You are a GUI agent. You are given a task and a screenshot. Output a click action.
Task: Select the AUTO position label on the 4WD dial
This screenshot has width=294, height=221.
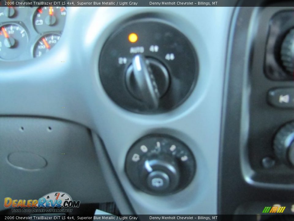137,50
